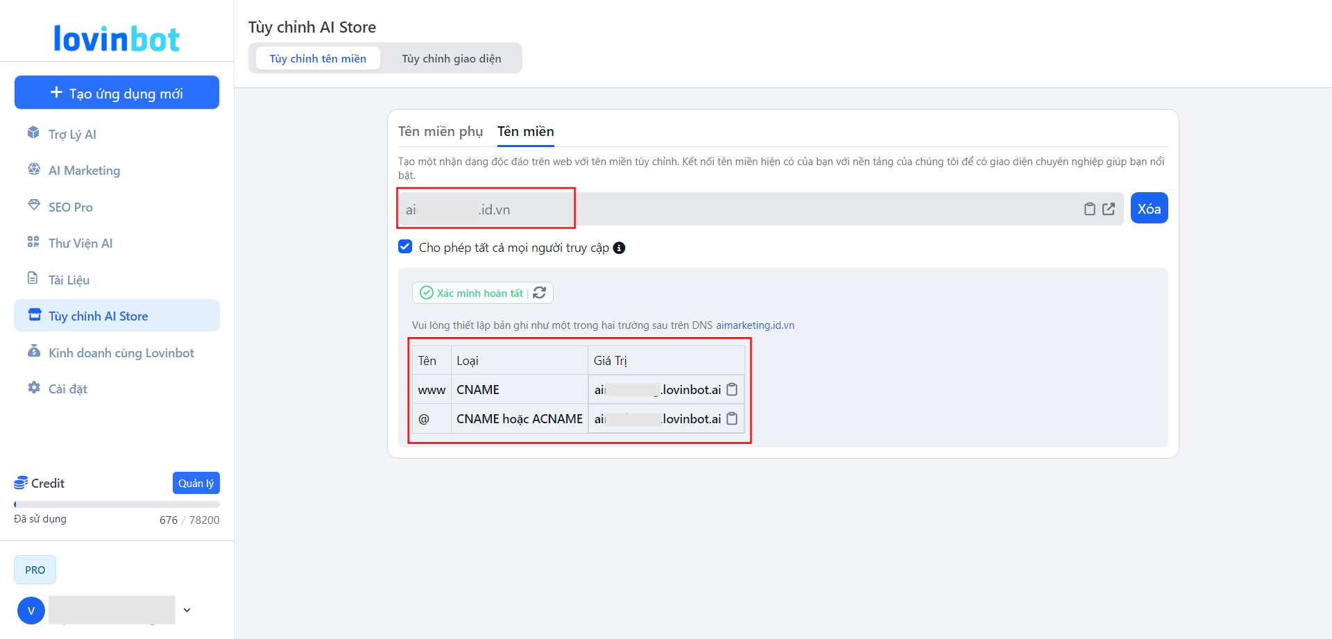1332x639 pixels.
Task: Switch to Tùy chỉnh giao diện tab
Action: (451, 58)
